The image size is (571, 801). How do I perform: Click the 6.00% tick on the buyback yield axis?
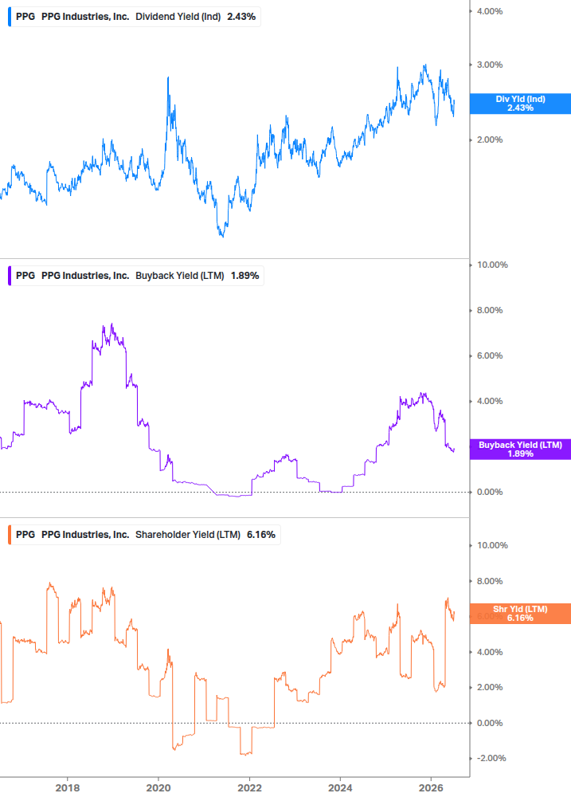490,356
